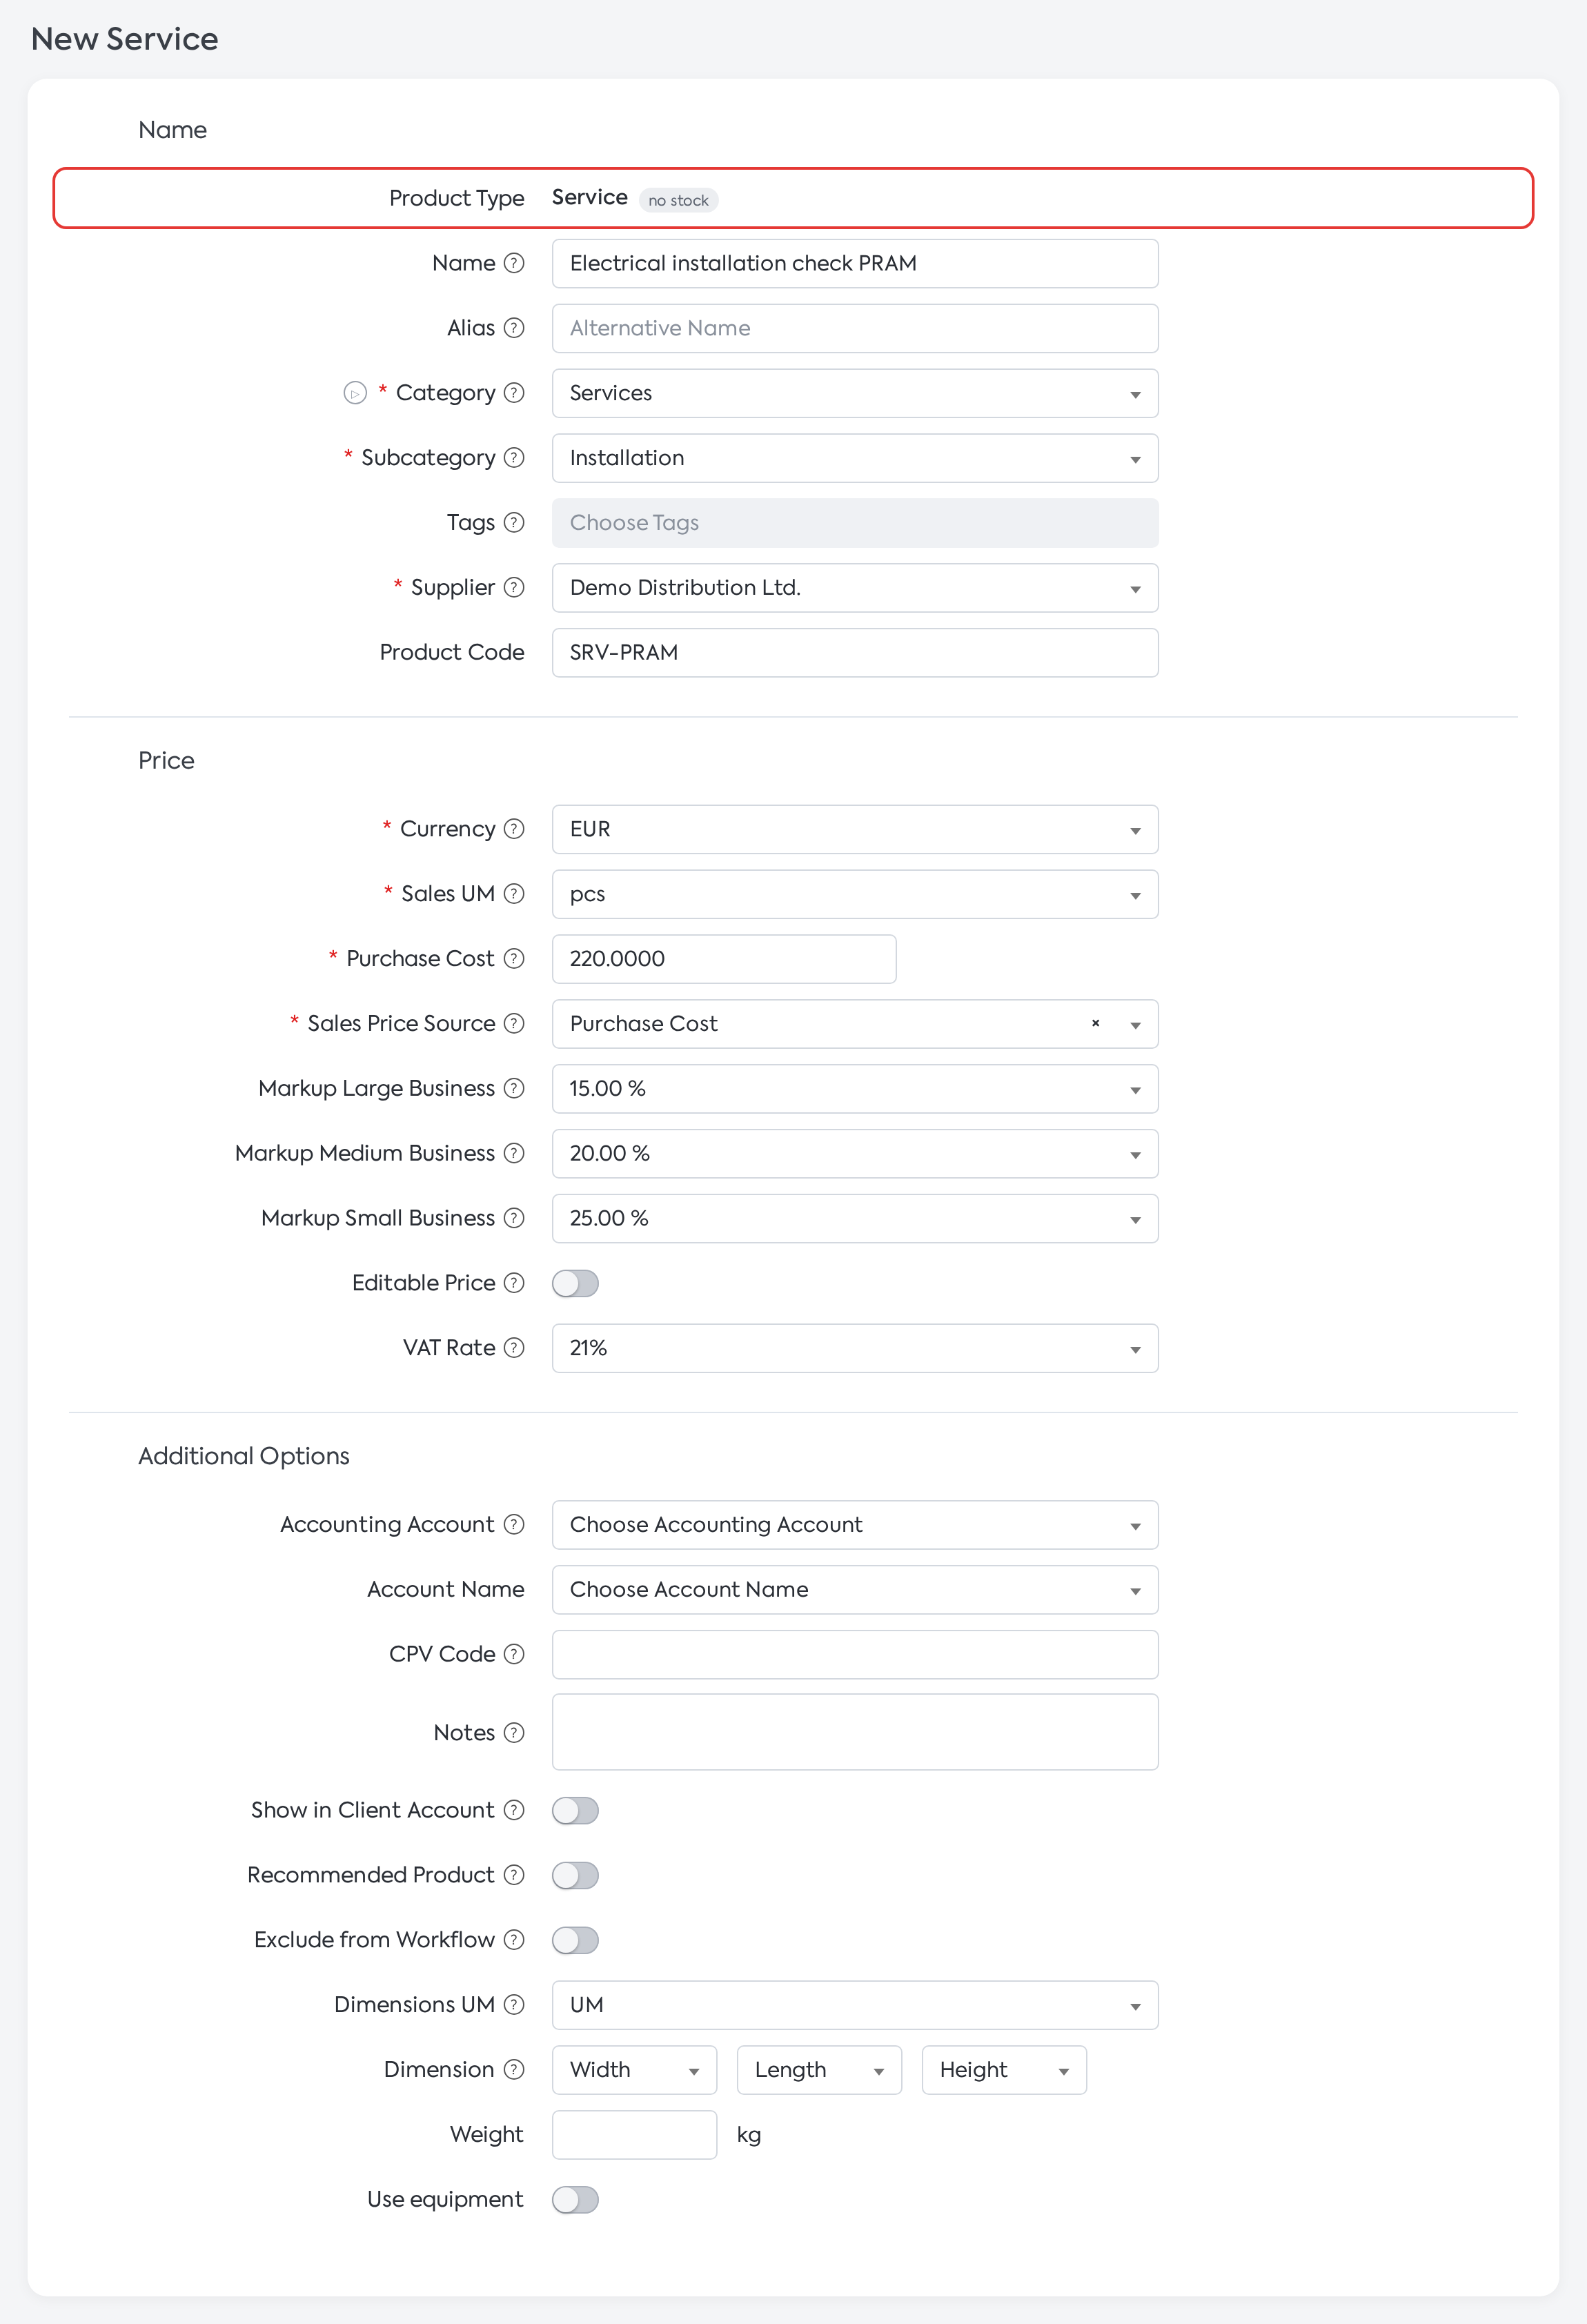1587x2324 pixels.
Task: Open the Supplier dropdown
Action: pyautogui.click(x=855, y=588)
